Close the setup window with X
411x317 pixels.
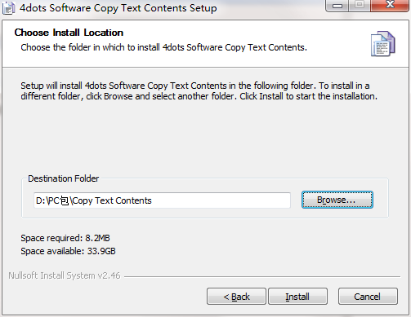(x=390, y=6)
